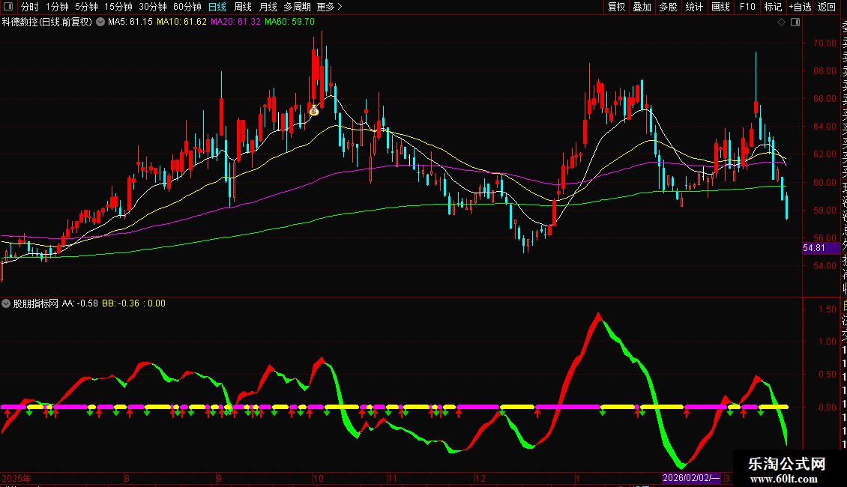The image size is (847, 487).
Task: Click the MA60: 59.70 label
Action: pyautogui.click(x=289, y=22)
